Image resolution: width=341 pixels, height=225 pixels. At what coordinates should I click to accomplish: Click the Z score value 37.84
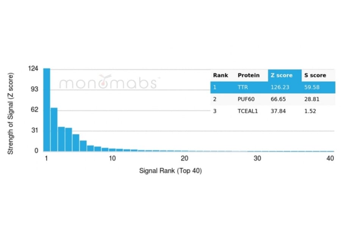coord(278,111)
